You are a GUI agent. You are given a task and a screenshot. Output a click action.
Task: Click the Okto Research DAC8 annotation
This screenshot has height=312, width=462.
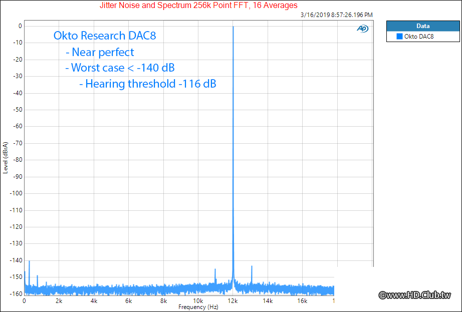tap(105, 36)
